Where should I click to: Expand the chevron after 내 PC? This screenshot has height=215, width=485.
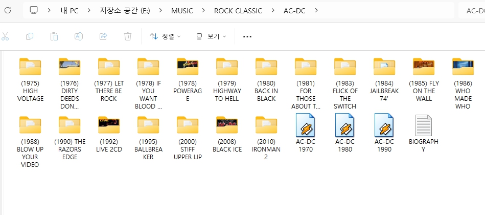coord(89,11)
